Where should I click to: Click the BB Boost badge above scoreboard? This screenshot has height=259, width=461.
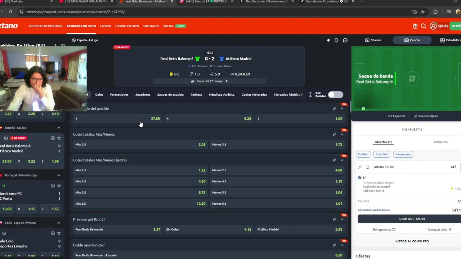coord(122,47)
